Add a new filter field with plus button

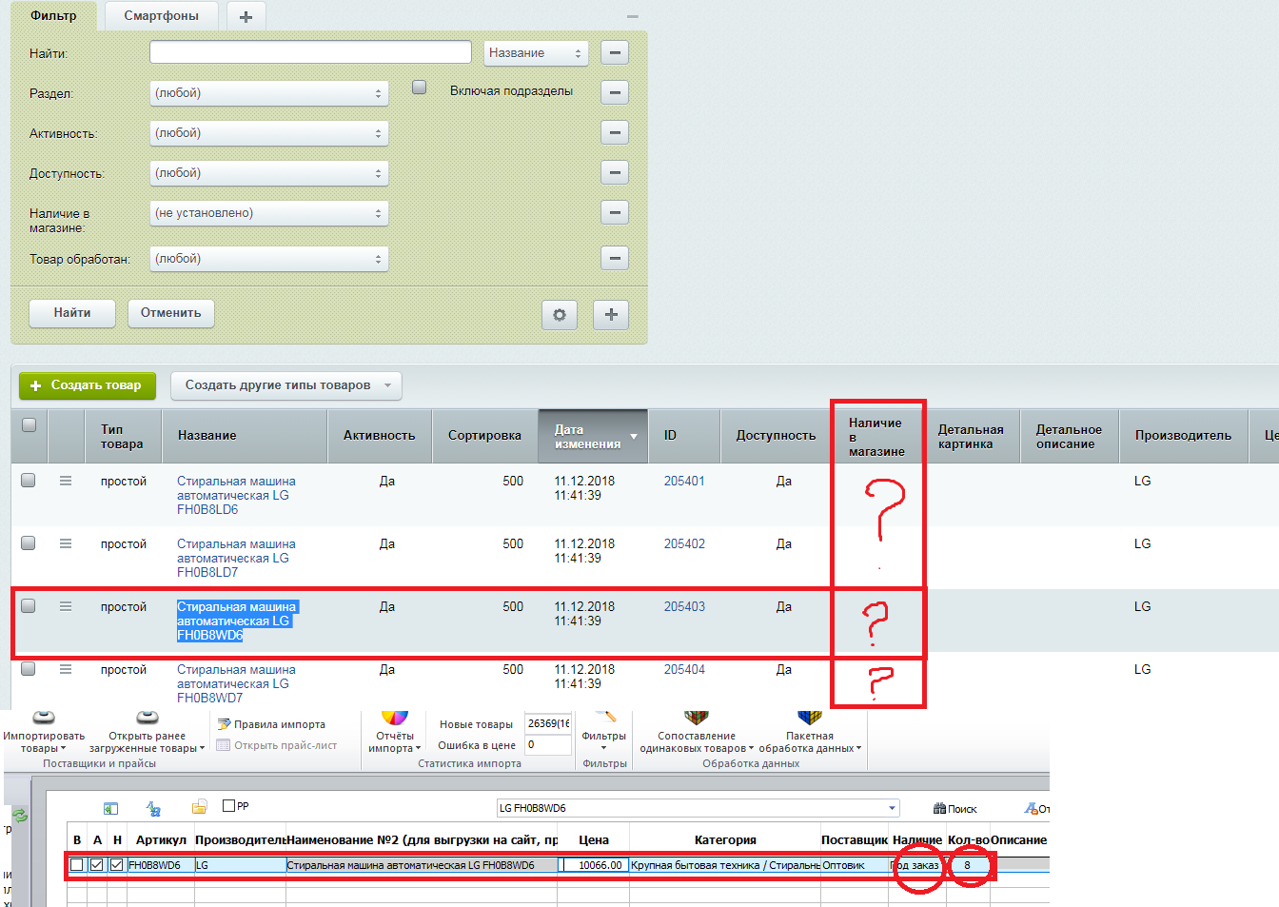tap(611, 314)
